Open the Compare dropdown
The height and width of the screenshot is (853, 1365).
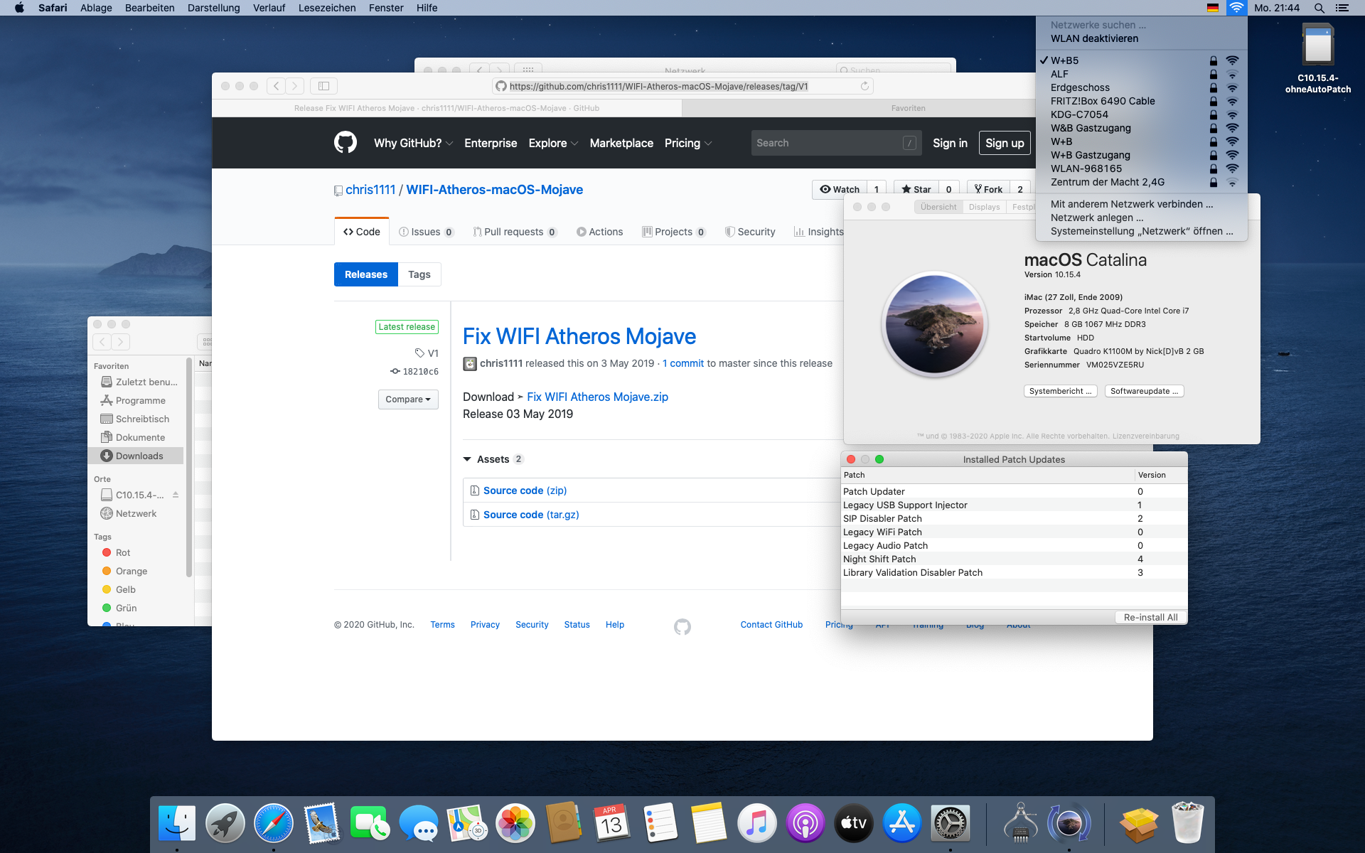click(408, 399)
